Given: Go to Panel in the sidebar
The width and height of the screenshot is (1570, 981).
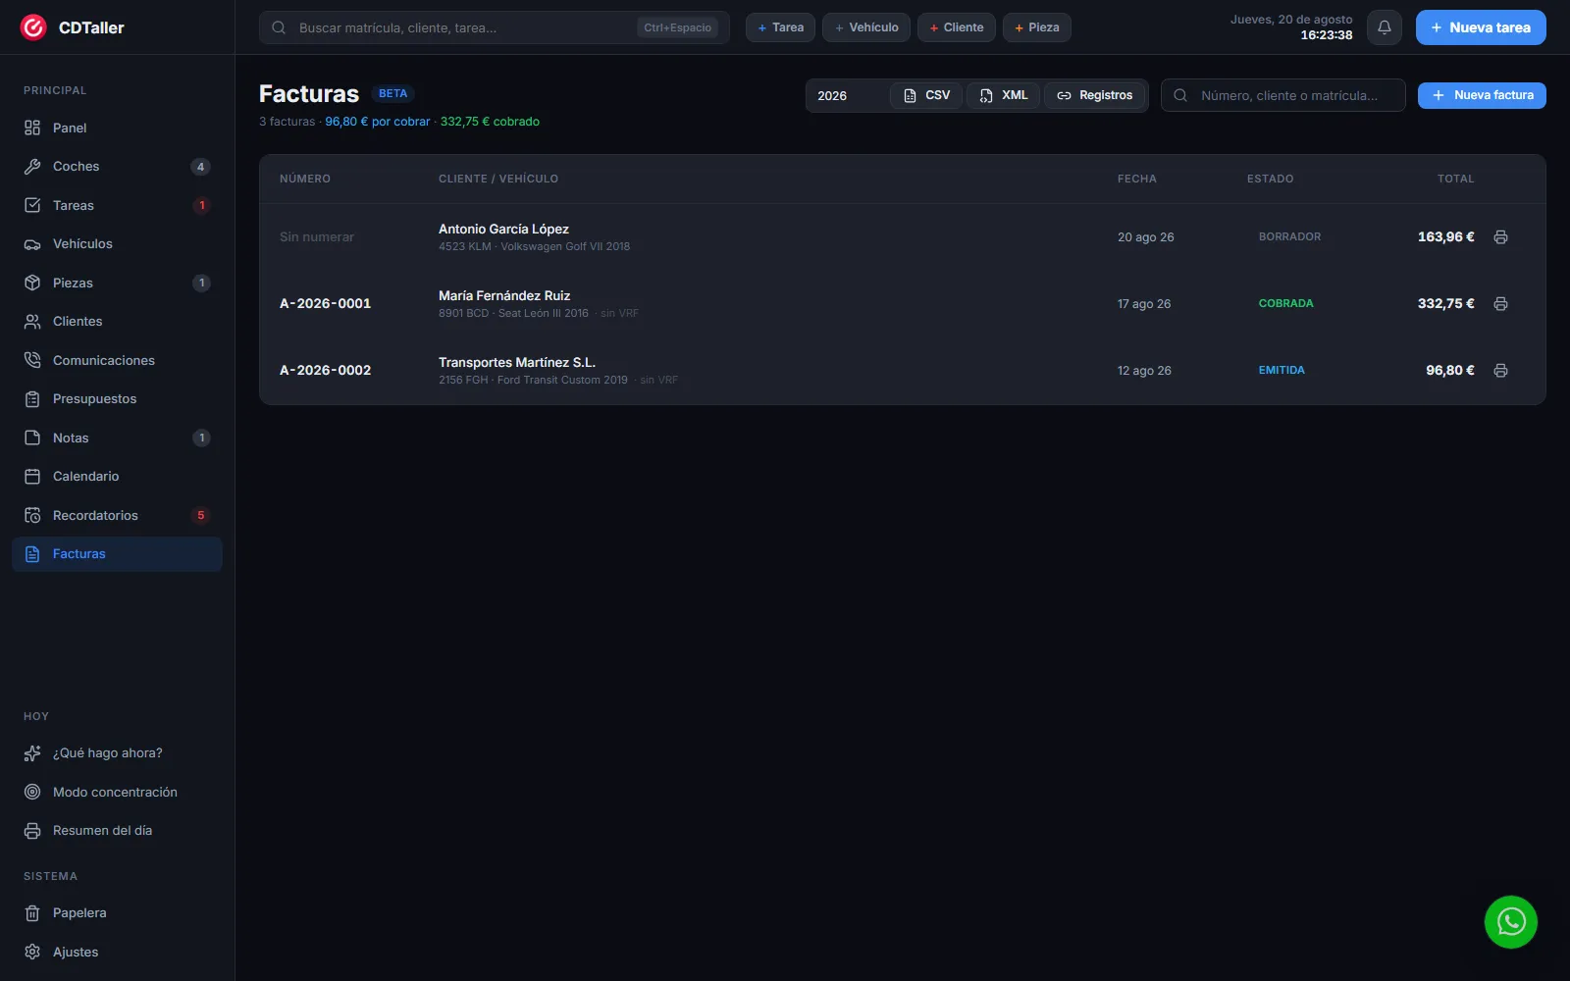Looking at the screenshot, I should (x=117, y=128).
